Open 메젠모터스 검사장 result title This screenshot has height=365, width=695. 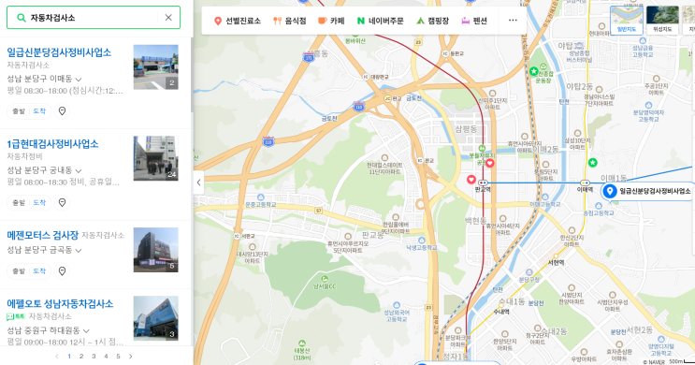point(42,235)
